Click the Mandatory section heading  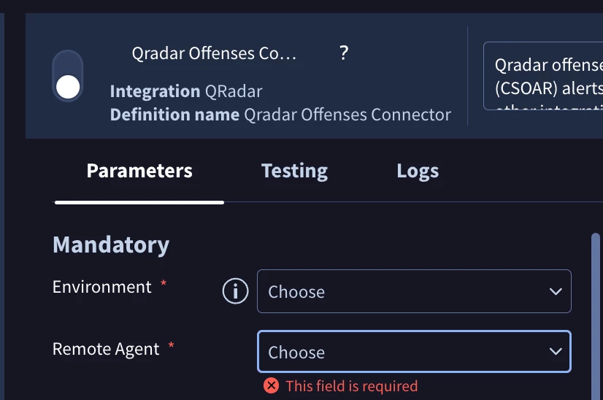point(111,245)
